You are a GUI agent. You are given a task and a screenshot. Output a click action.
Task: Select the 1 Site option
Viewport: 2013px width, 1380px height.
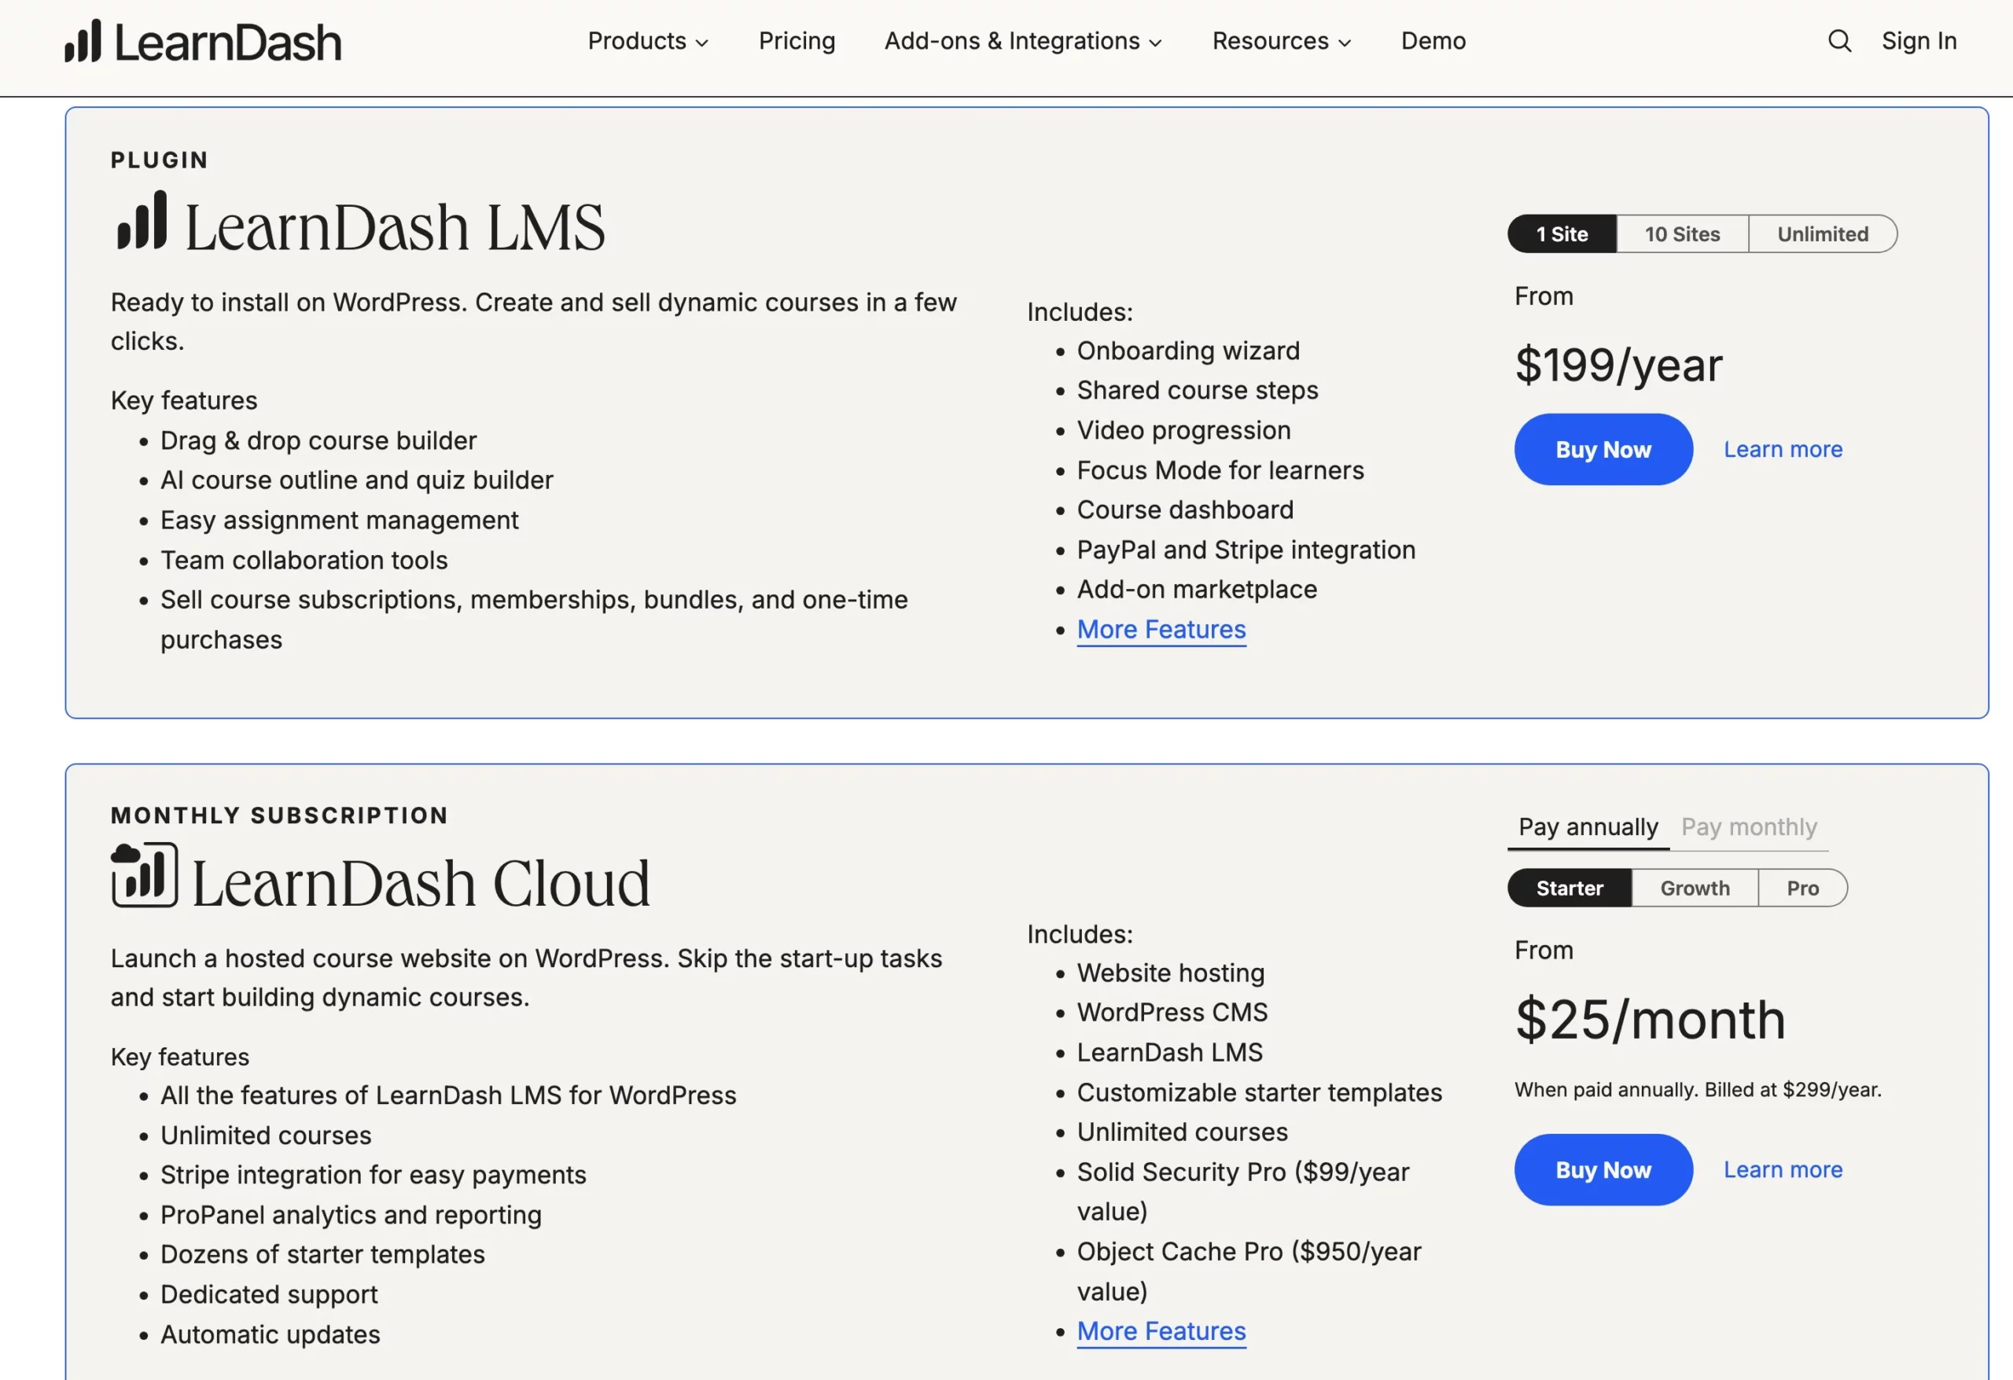(x=1562, y=233)
